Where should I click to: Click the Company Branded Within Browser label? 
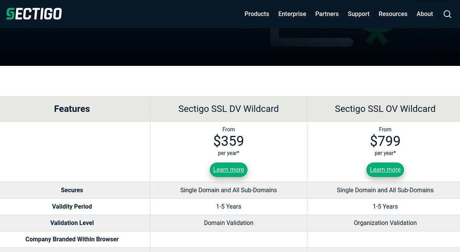click(72, 239)
